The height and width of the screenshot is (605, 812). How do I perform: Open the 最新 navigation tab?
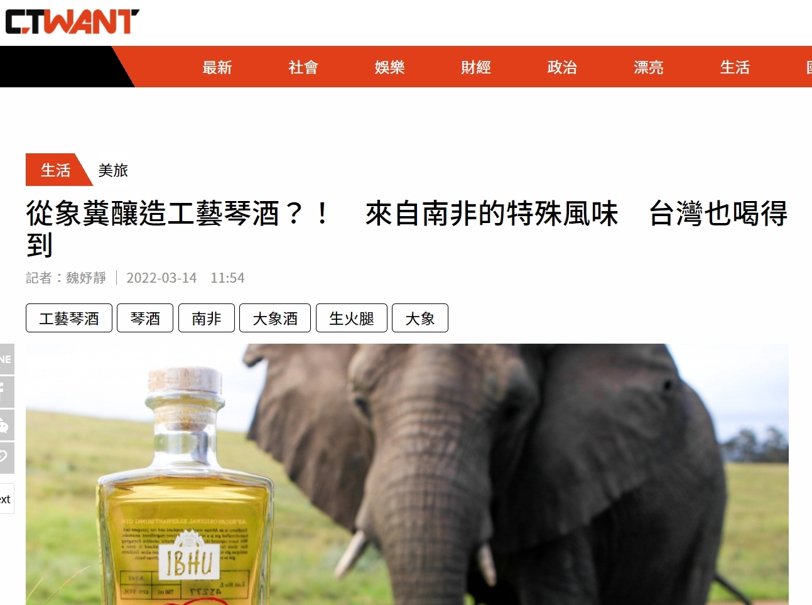[x=217, y=67]
